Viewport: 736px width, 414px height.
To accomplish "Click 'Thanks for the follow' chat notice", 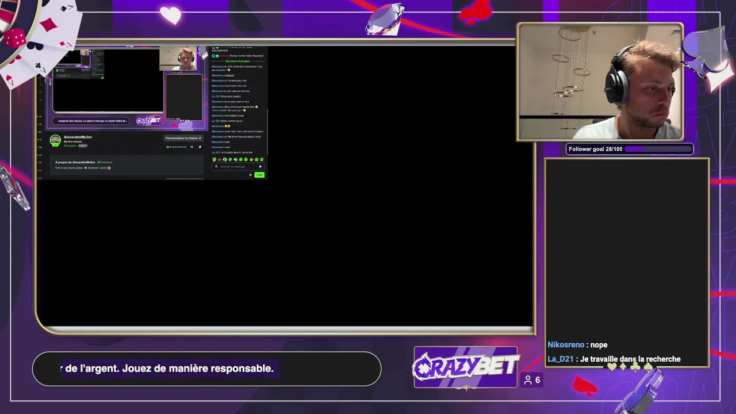I will pyautogui.click(x=237, y=56).
